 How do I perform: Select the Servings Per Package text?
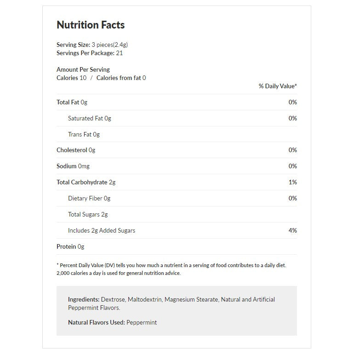click(x=90, y=53)
